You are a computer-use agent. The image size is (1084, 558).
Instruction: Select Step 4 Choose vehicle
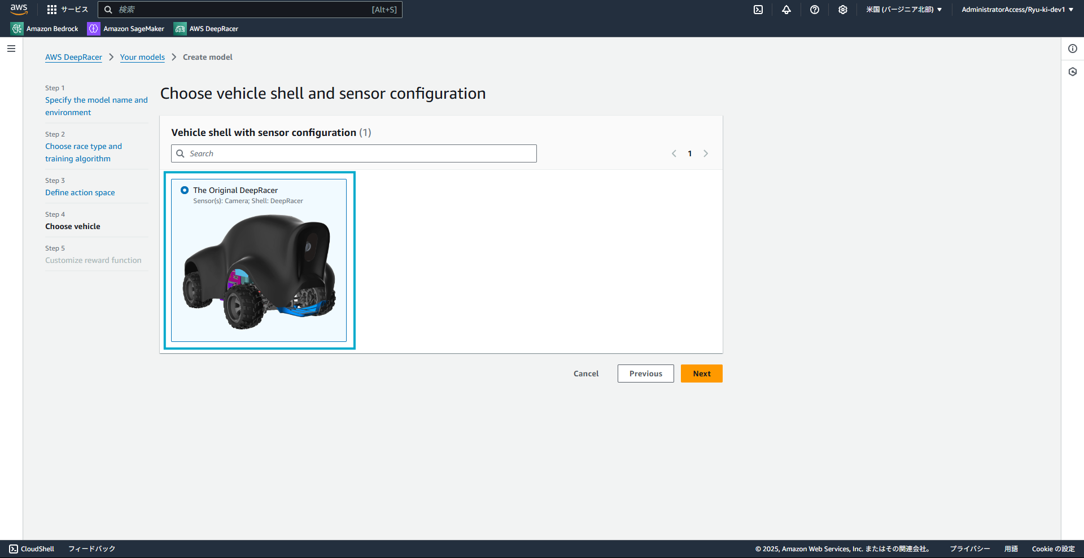pos(73,226)
